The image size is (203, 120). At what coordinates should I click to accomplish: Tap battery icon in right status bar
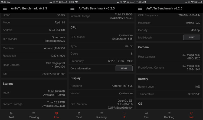200,2
